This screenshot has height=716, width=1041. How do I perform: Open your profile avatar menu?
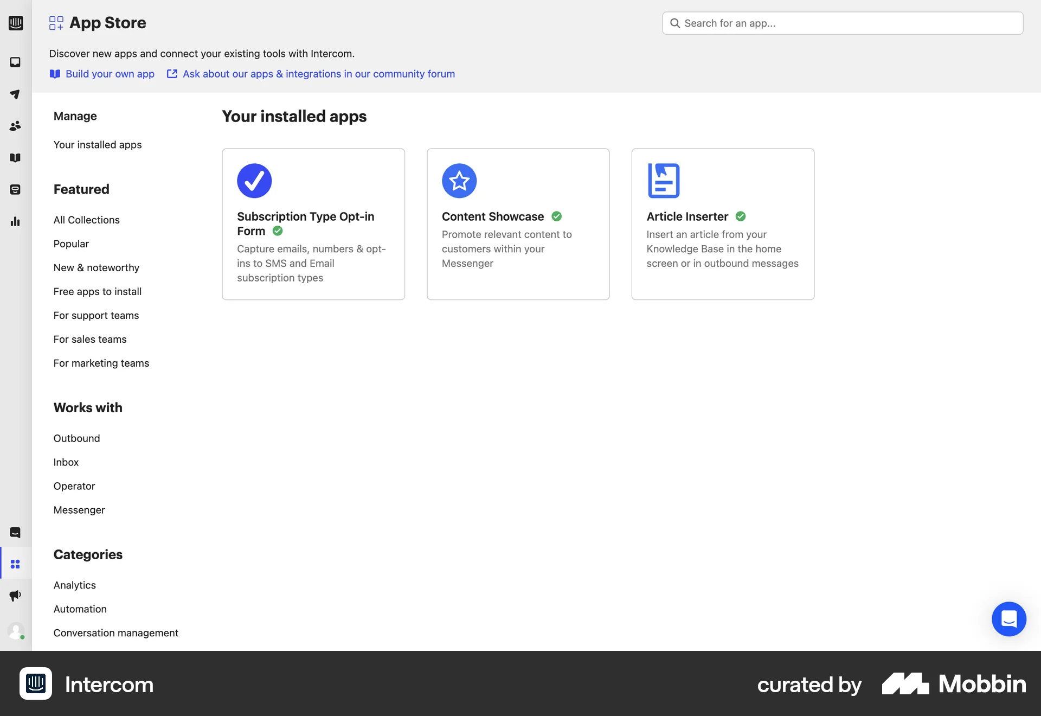16,631
